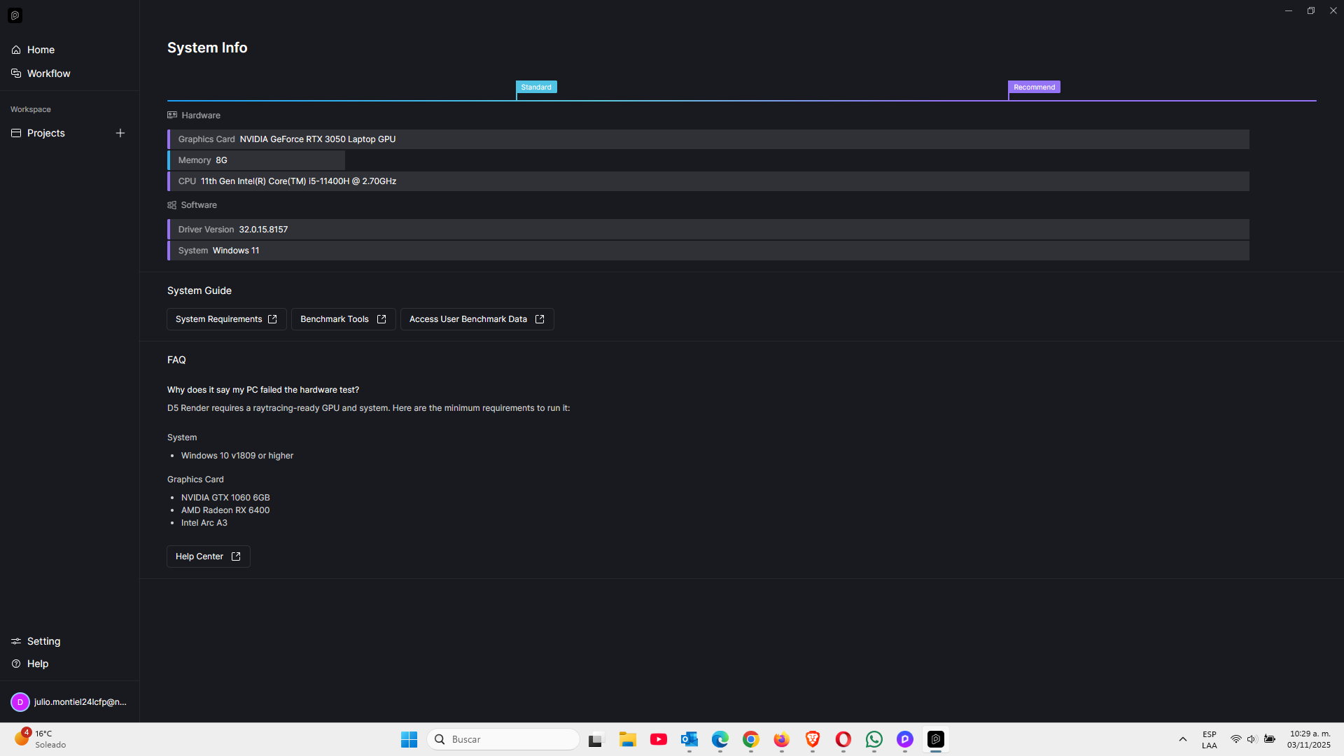Open System Requirements link

(226, 319)
